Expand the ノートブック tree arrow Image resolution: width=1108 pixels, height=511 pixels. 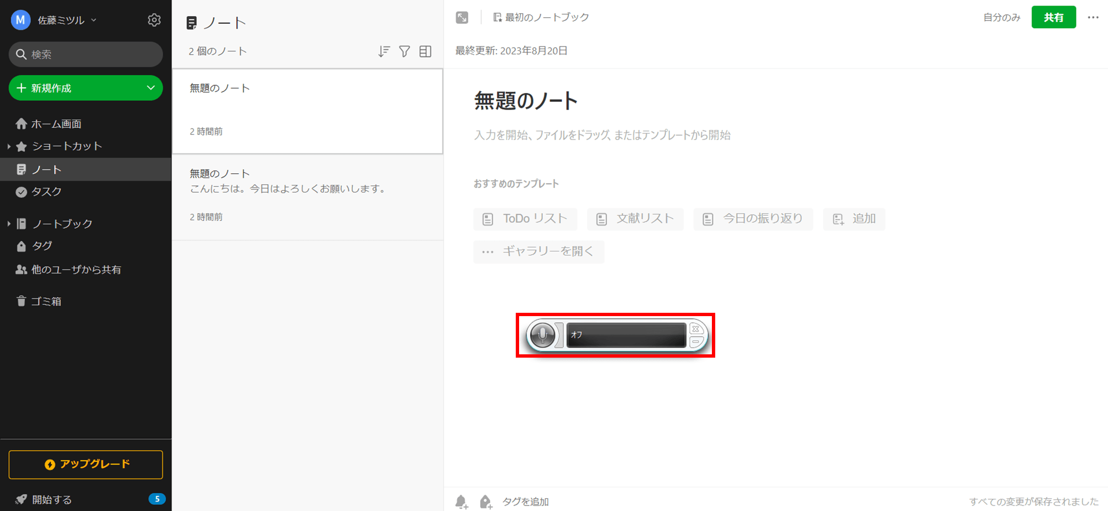(x=8, y=224)
